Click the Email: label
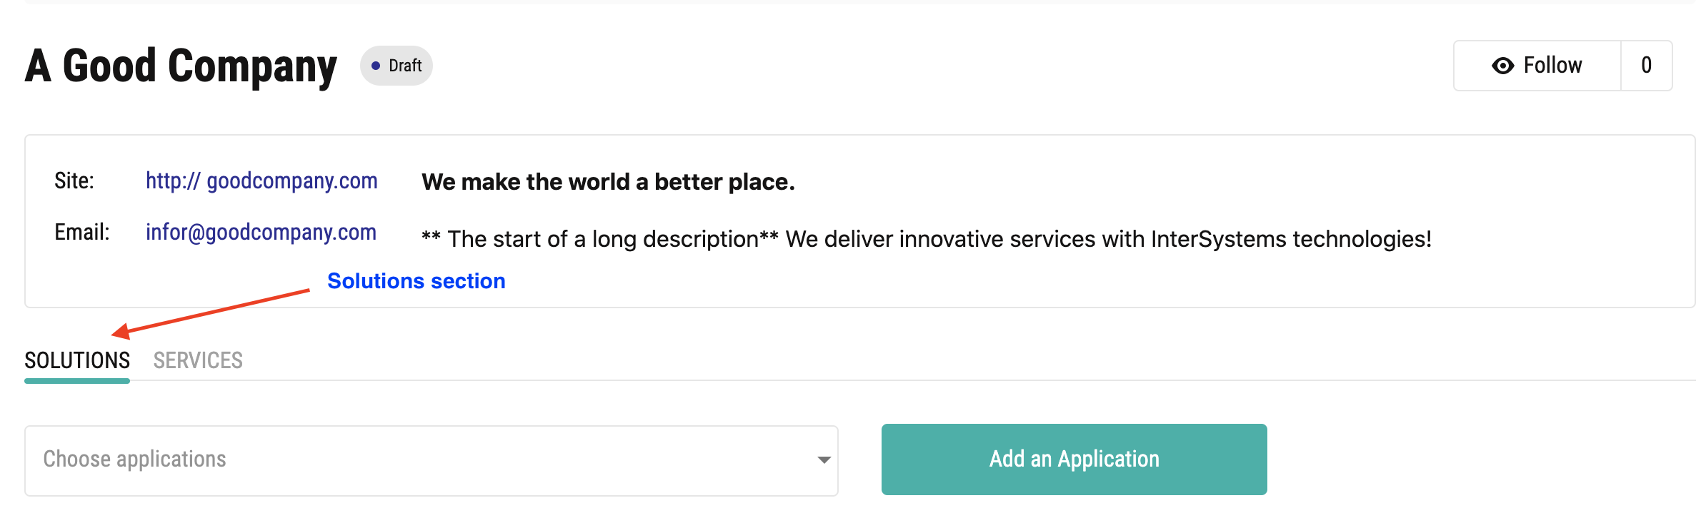1706x518 pixels. [82, 233]
